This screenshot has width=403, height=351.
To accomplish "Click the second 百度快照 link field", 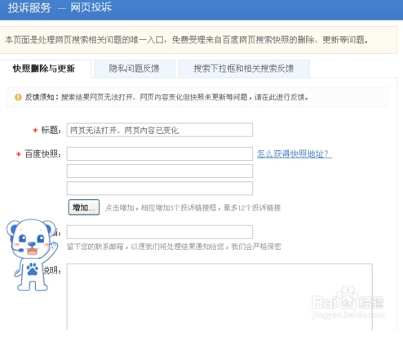I will 160,171.
